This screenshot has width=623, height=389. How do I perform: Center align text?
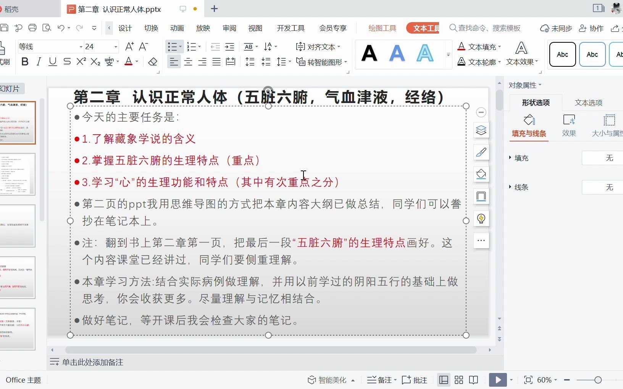click(x=188, y=62)
